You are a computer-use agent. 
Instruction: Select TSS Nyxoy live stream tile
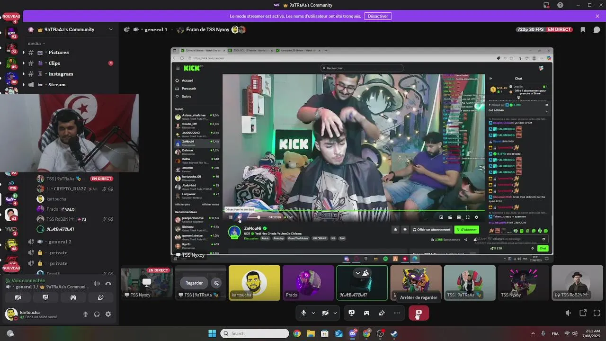click(147, 283)
